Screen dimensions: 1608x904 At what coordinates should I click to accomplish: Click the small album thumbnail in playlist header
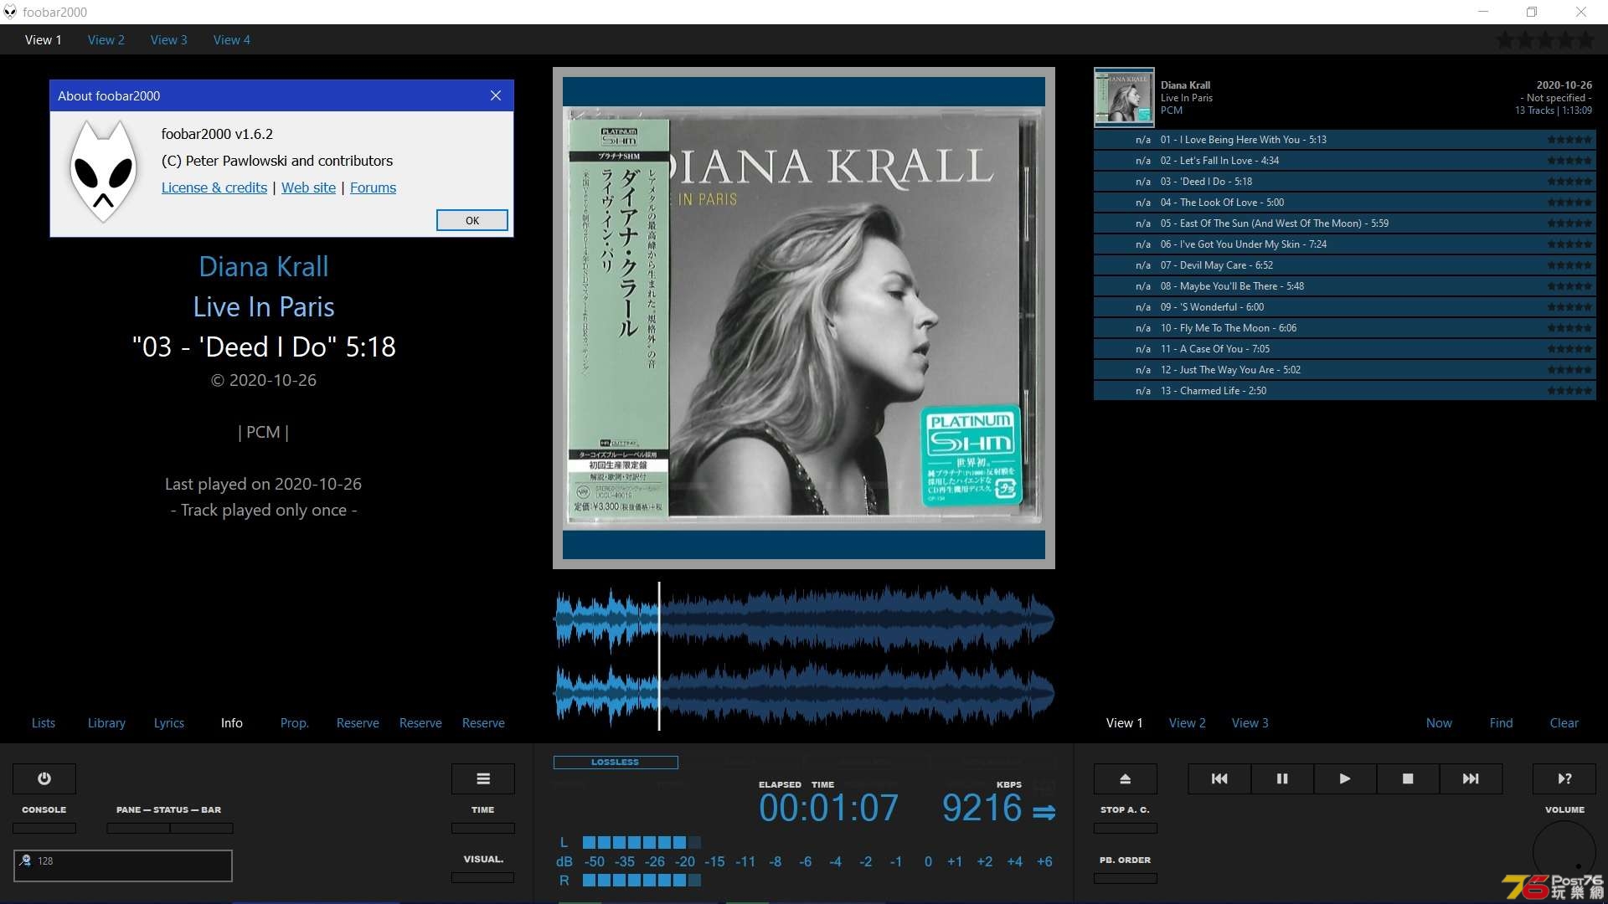tap(1124, 97)
